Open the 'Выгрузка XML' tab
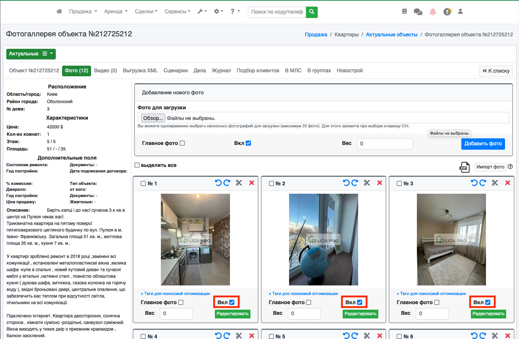 pos(140,70)
